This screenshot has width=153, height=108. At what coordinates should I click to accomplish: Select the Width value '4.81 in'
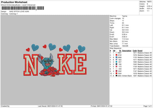pyautogui.click(x=149, y=9)
